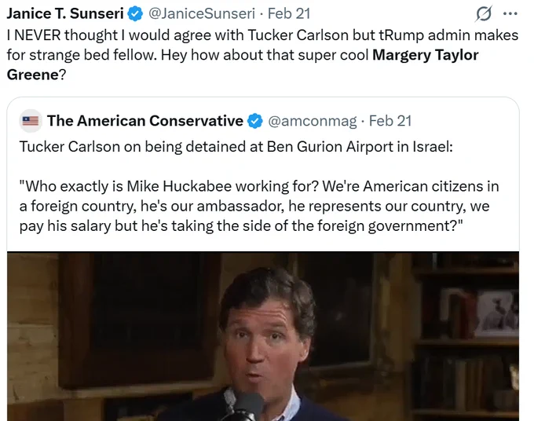Click The American Conservative account name
Screen dimensions: 534x421
coord(145,121)
